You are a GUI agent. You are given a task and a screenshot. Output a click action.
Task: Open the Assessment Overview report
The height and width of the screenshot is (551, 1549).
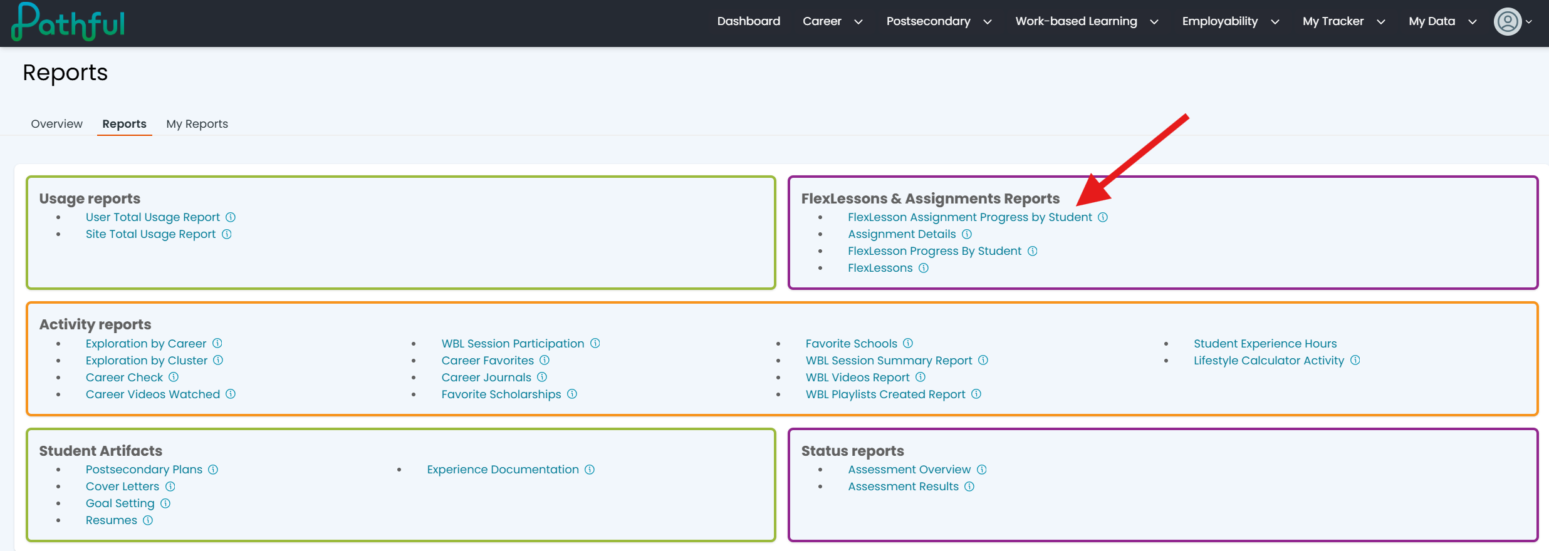(910, 470)
